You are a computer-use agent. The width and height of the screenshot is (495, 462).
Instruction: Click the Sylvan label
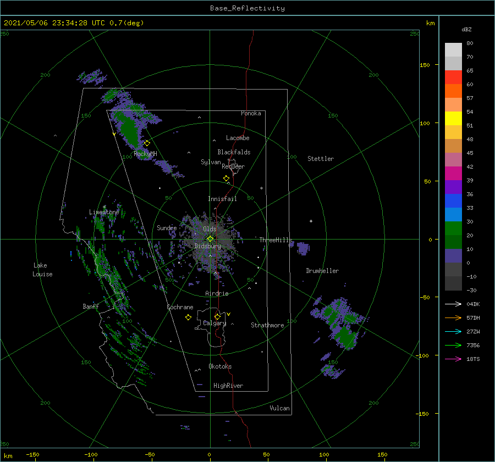211,162
